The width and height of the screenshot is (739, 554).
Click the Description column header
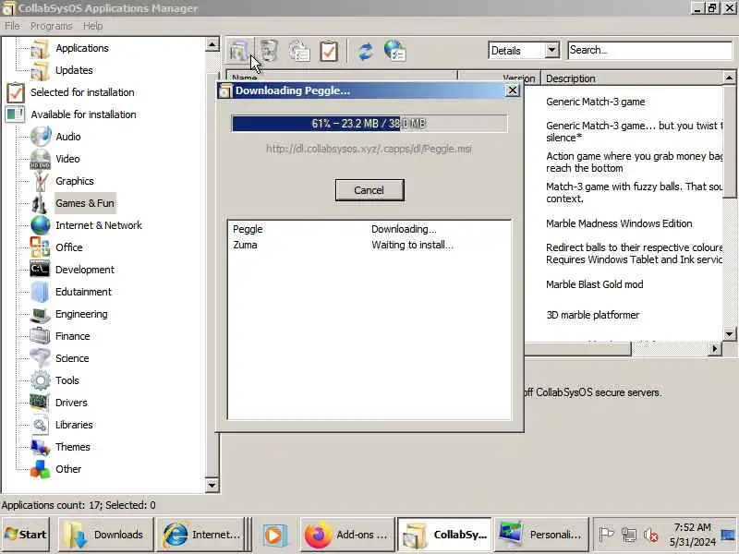pos(632,78)
